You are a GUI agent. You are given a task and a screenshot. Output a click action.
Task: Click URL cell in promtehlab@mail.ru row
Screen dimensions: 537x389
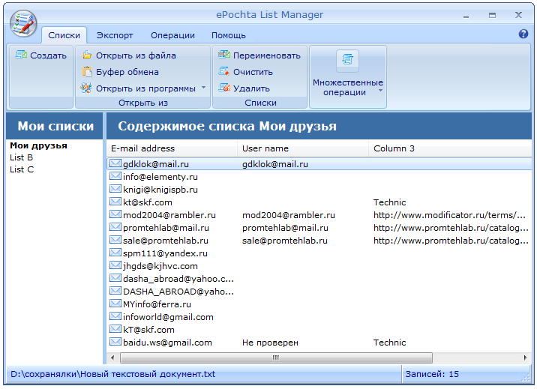(x=451, y=228)
